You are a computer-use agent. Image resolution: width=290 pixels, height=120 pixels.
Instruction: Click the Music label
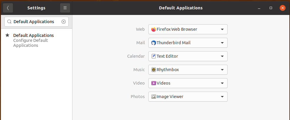coord(139,70)
